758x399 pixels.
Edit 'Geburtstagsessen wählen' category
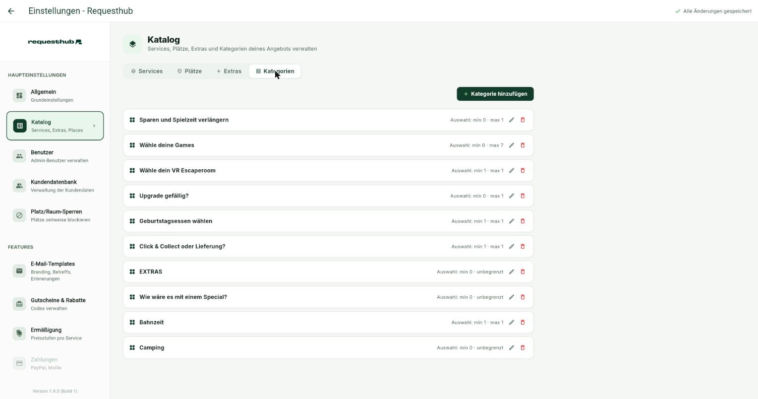pyautogui.click(x=512, y=221)
